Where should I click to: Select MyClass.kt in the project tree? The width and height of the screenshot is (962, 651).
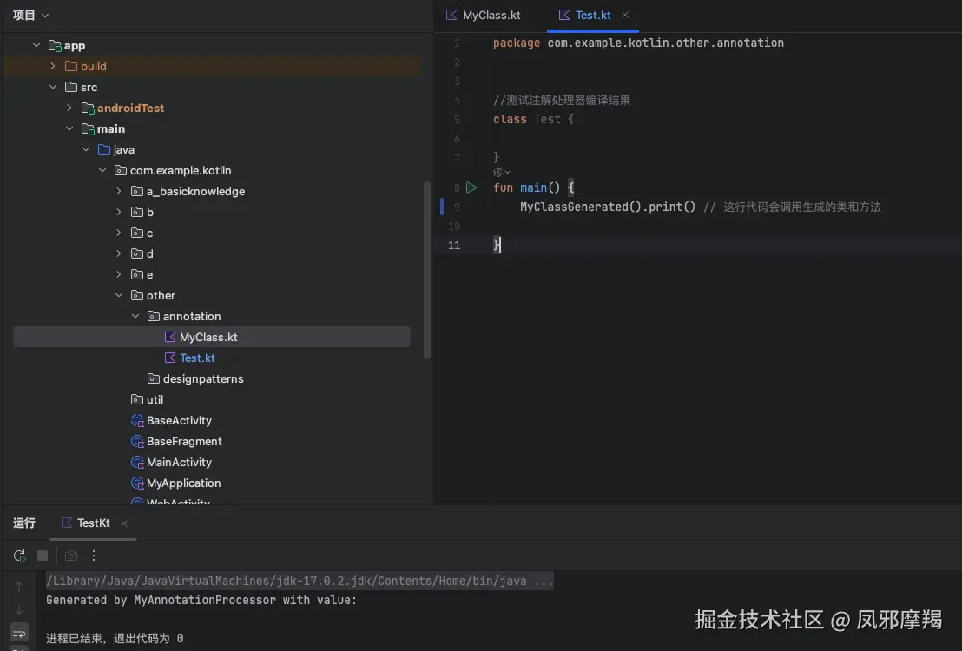click(x=212, y=337)
